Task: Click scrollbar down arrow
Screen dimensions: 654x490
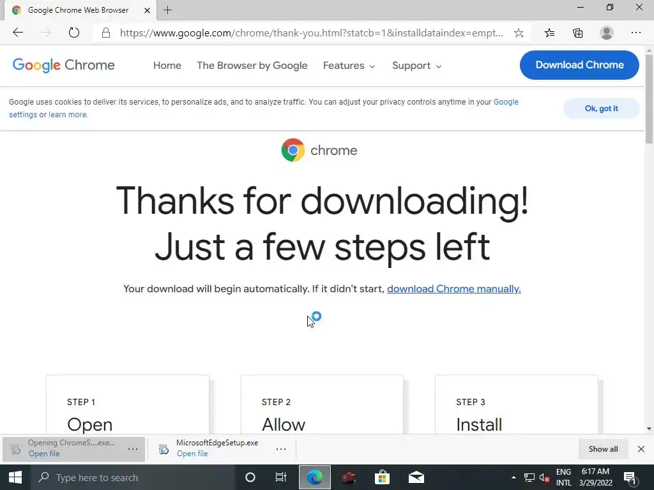Action: point(649,429)
